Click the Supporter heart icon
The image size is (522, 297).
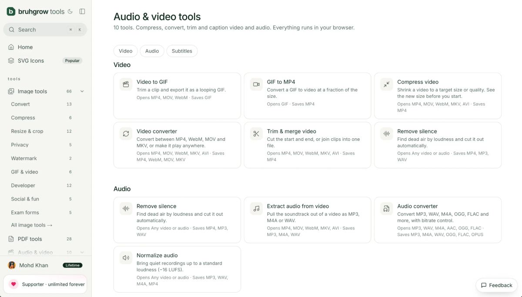pyautogui.click(x=13, y=284)
